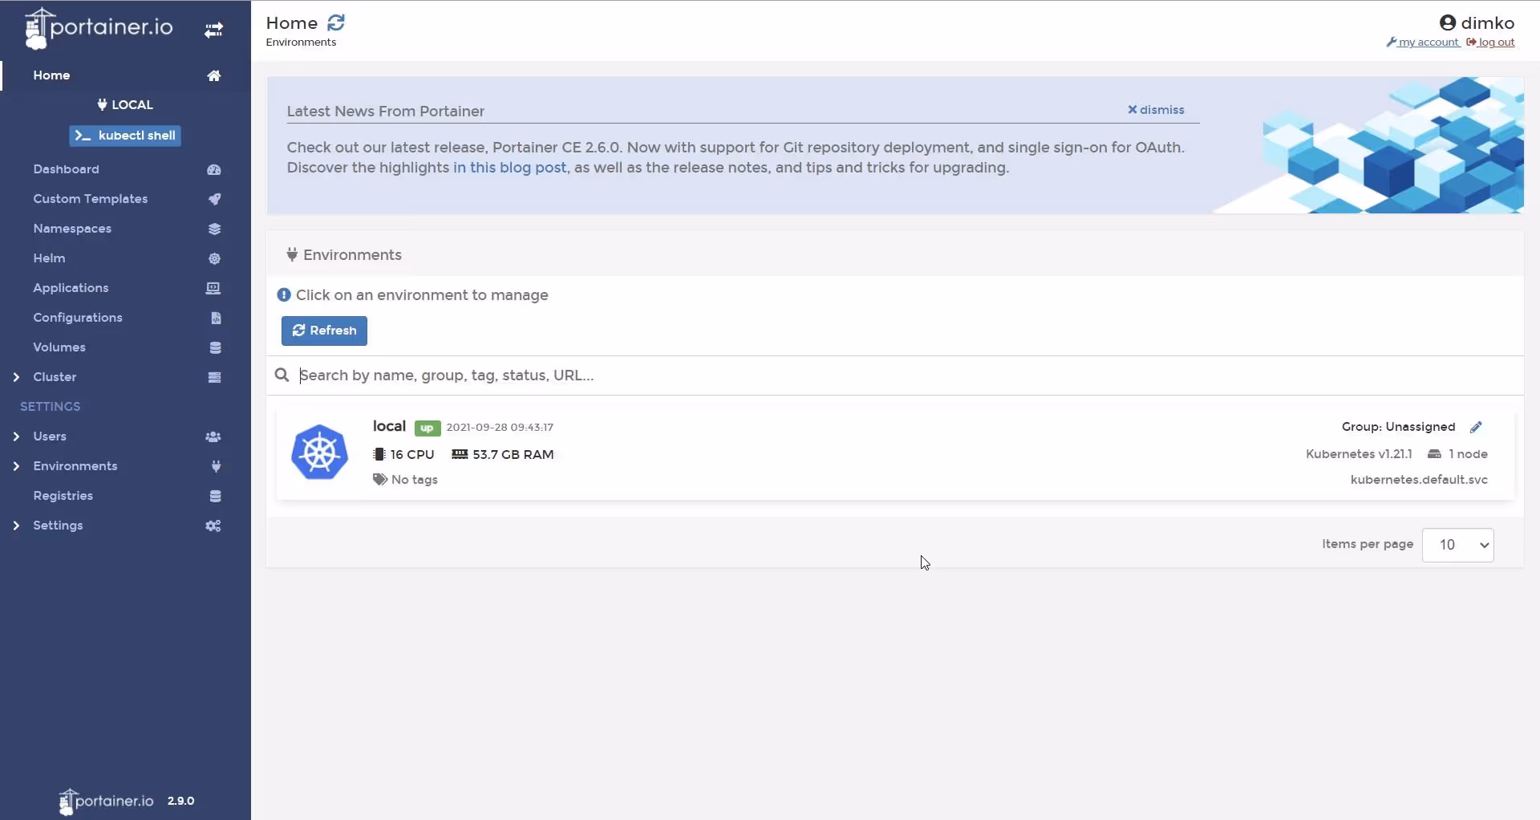1540x820 pixels.
Task: Click the Portainer.io logo at top
Action: [99, 28]
